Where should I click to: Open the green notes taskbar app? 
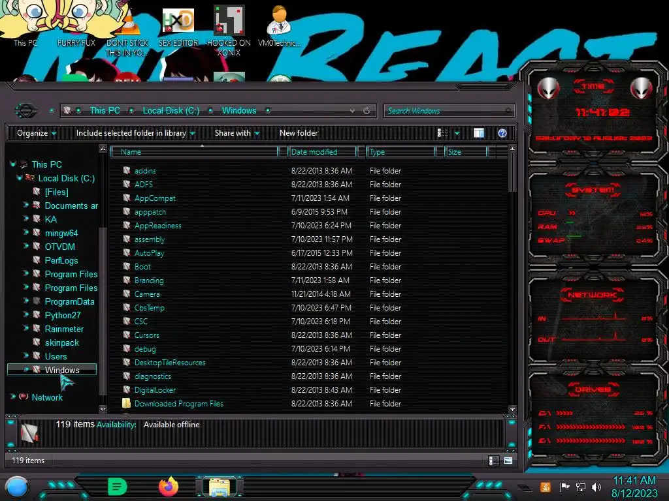[118, 487]
